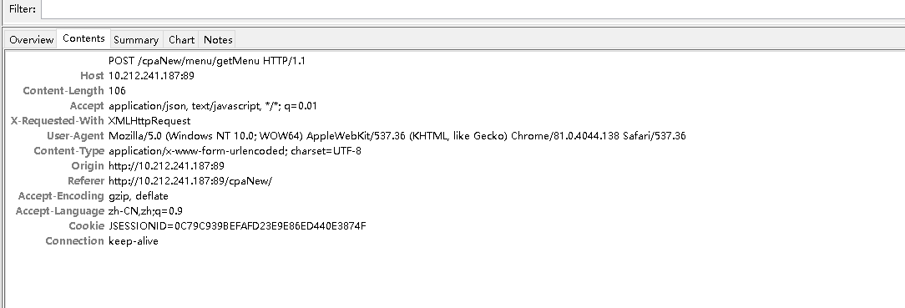Click the Referer URL ending in /cpaNew/
The width and height of the screenshot is (905, 308).
pos(190,180)
